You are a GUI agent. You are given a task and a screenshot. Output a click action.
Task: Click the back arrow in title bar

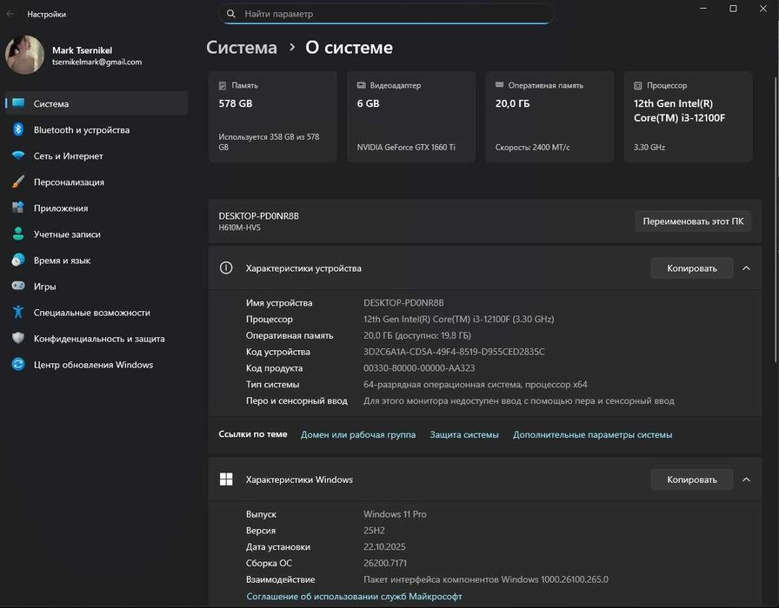[x=10, y=14]
